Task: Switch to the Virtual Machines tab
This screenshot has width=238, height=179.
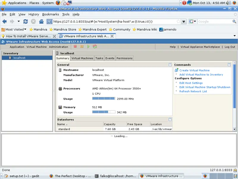Action: 82,58
